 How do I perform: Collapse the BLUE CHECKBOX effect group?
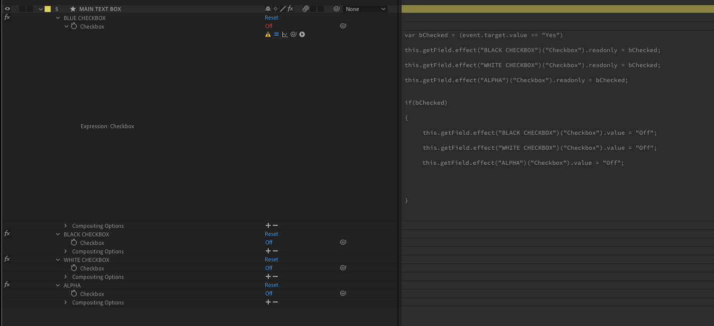click(58, 18)
